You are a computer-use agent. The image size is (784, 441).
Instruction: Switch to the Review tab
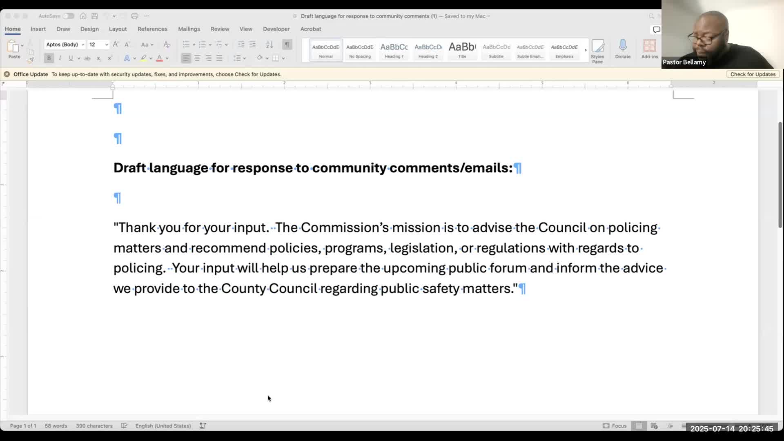click(220, 29)
